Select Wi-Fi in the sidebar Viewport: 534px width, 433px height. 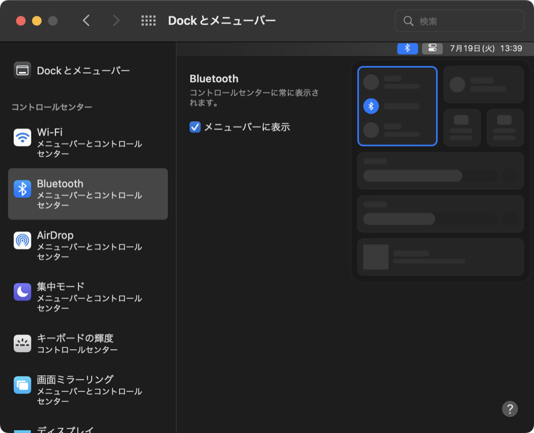click(88, 143)
